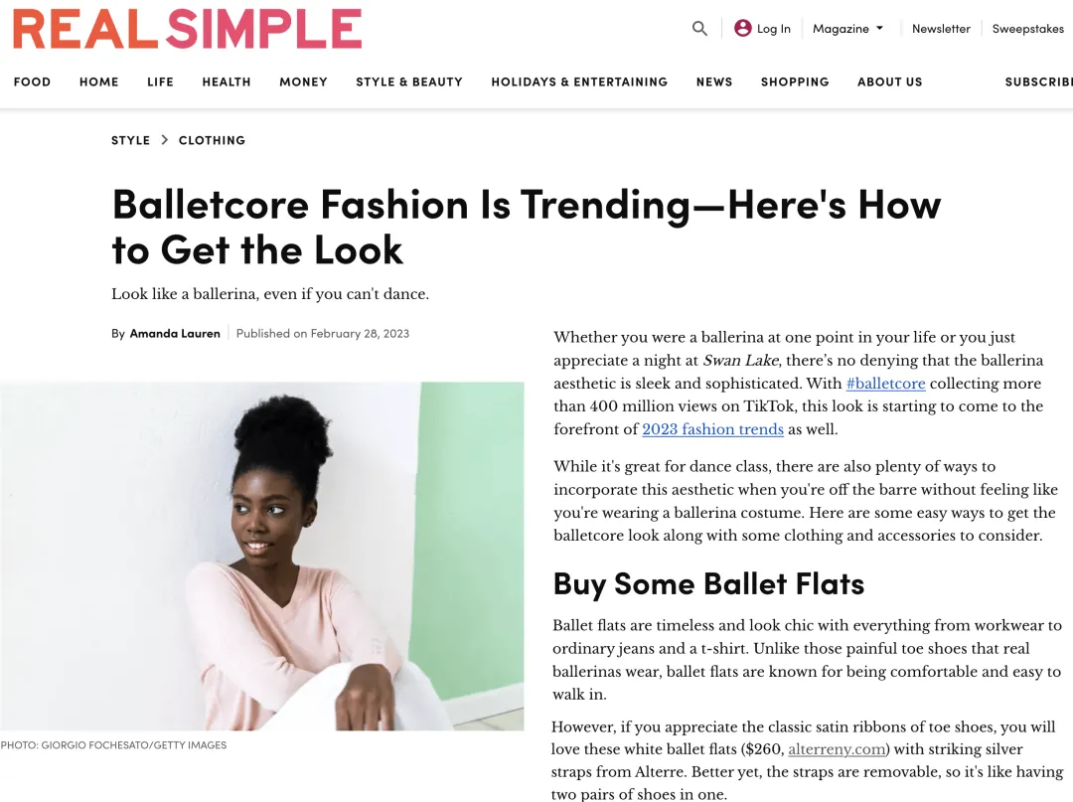Image resolution: width=1073 pixels, height=802 pixels.
Task: Visit the alterreny.com link
Action: pos(837,749)
